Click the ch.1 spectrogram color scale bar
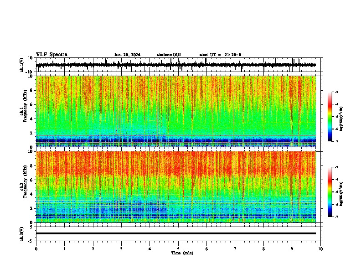361x279 pixels. 330,117
